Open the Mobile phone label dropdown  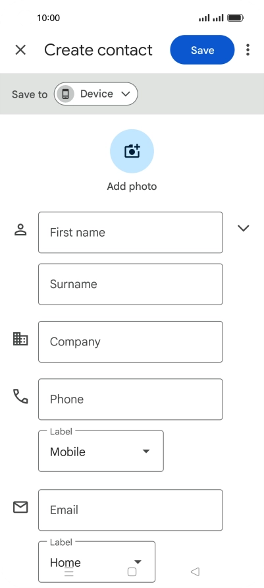[101, 451]
